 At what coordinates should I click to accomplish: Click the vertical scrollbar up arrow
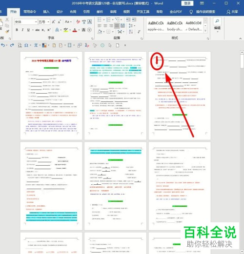click(x=242, y=52)
